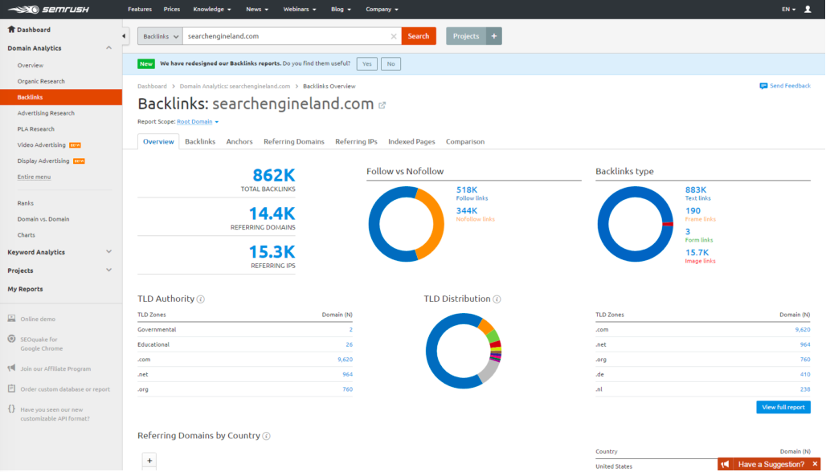The image size is (826, 472).
Task: Answer No to the redesign survey
Action: 391,63
